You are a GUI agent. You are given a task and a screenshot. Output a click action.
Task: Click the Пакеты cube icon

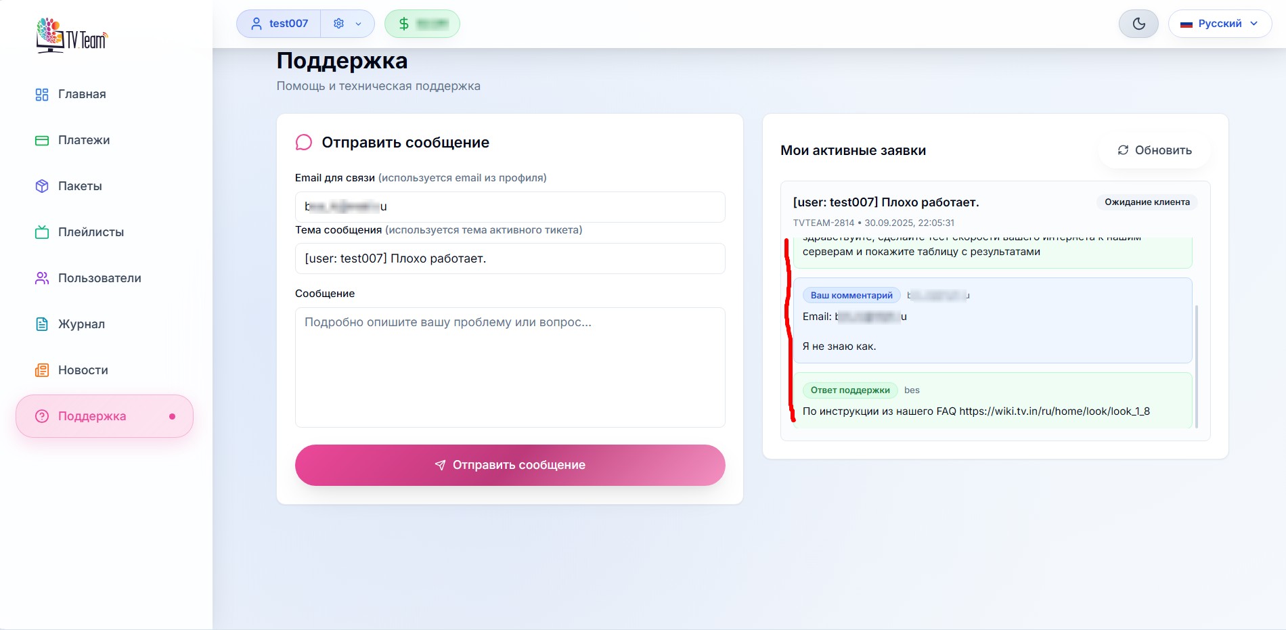42,186
